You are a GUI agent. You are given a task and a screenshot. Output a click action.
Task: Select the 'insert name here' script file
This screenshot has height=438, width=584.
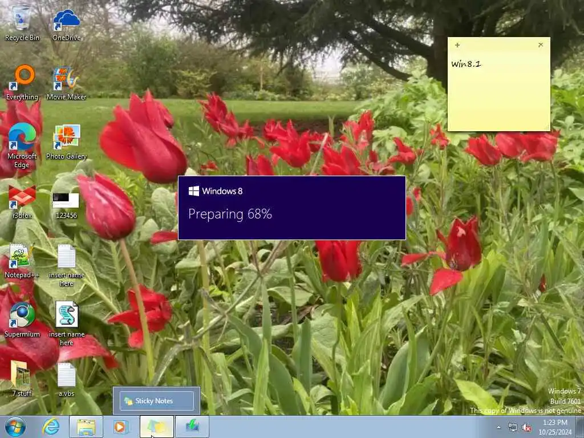[66, 324]
